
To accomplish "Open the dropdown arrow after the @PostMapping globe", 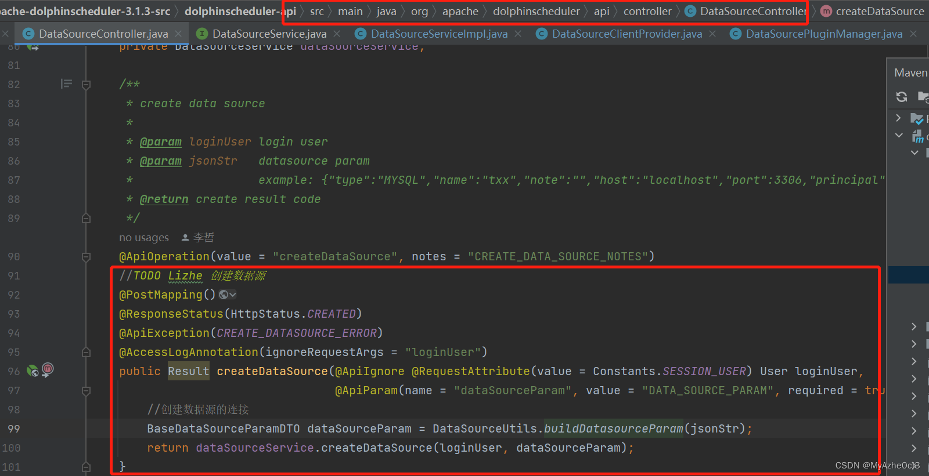I will [x=233, y=295].
